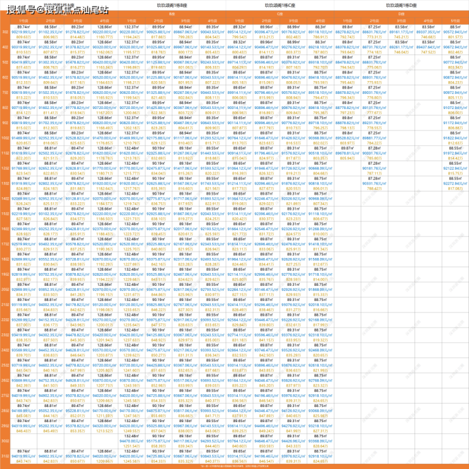Click the 30层 row label on left edge
Viewport: 469px width, 469px height.
5,440
